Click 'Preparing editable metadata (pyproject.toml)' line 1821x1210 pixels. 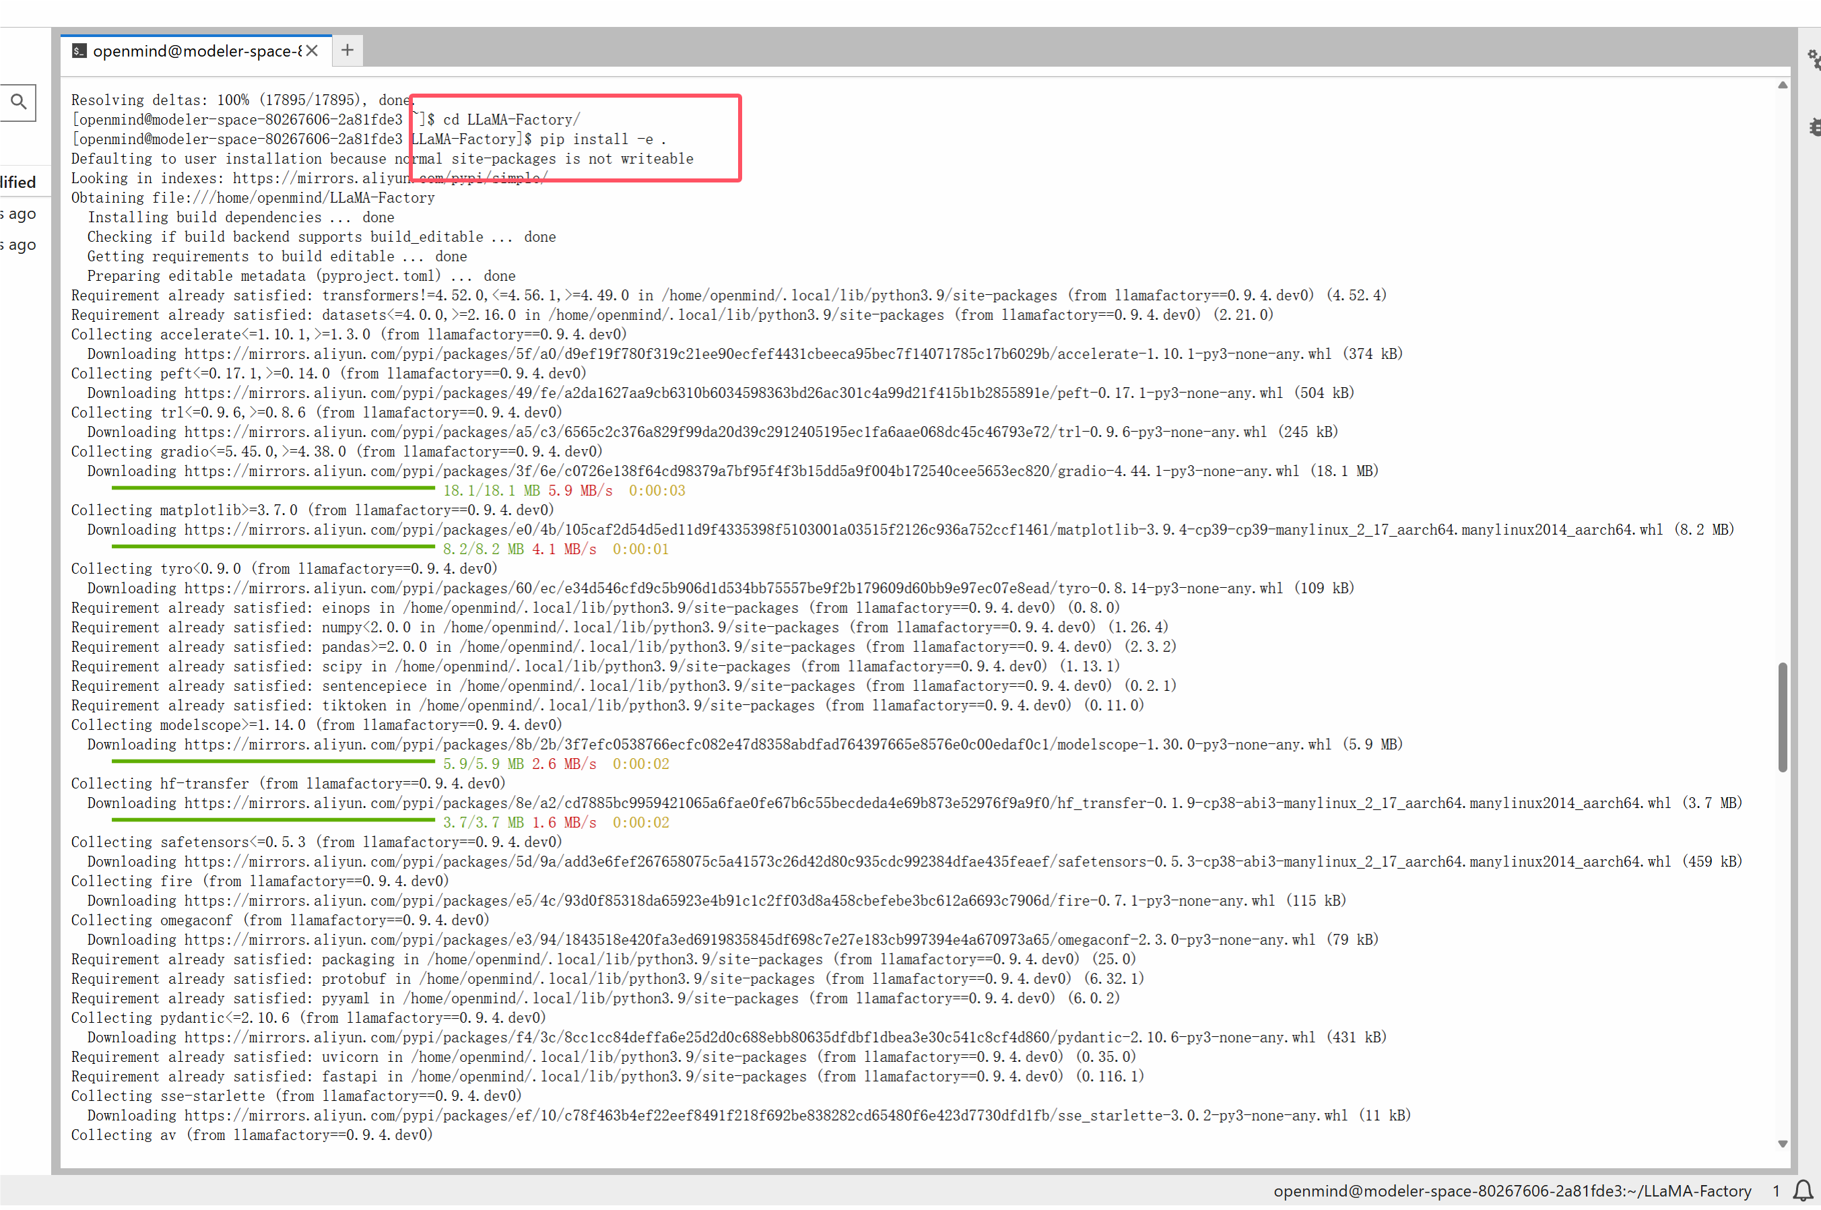click(302, 276)
